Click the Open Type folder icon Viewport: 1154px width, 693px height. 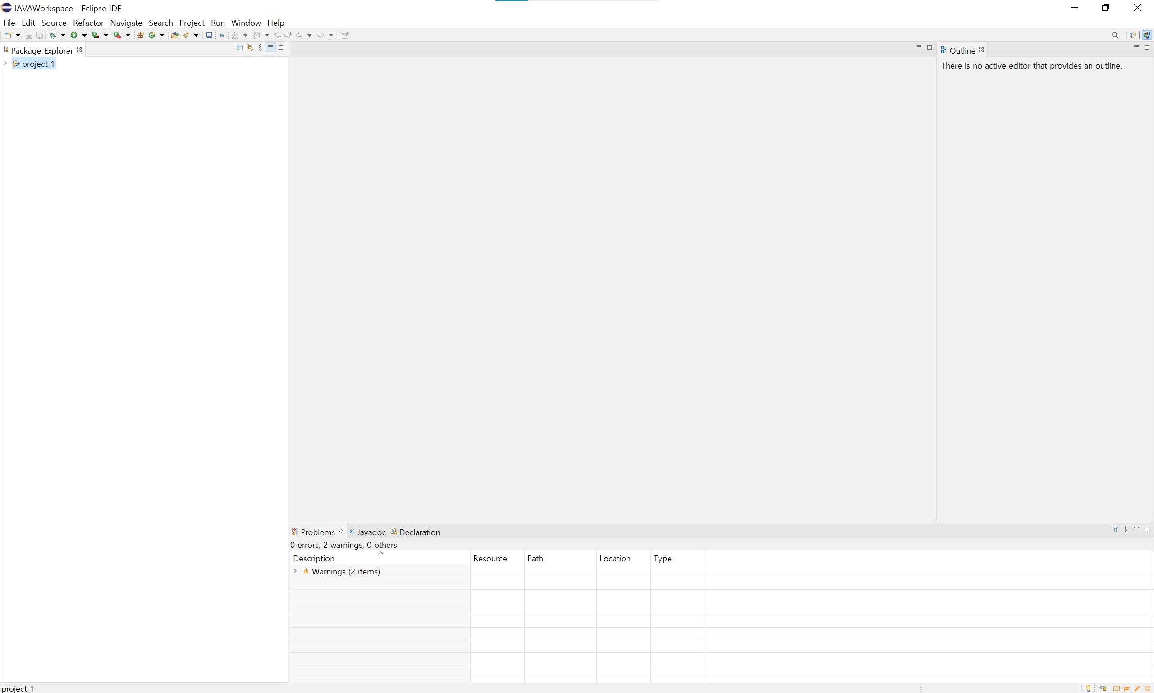174,35
